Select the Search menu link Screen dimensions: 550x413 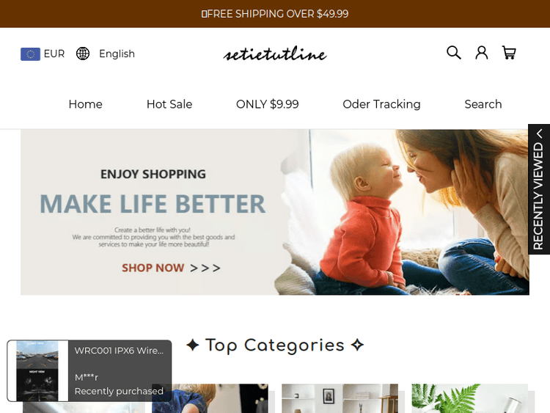[x=483, y=104]
